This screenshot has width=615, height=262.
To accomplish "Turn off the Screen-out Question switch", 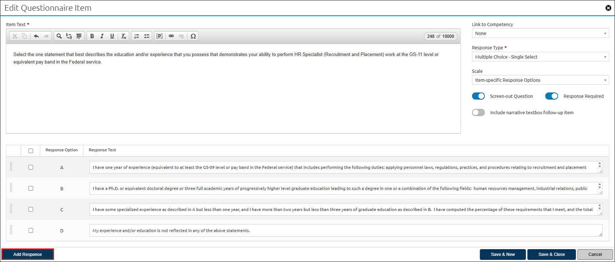I will [x=478, y=96].
